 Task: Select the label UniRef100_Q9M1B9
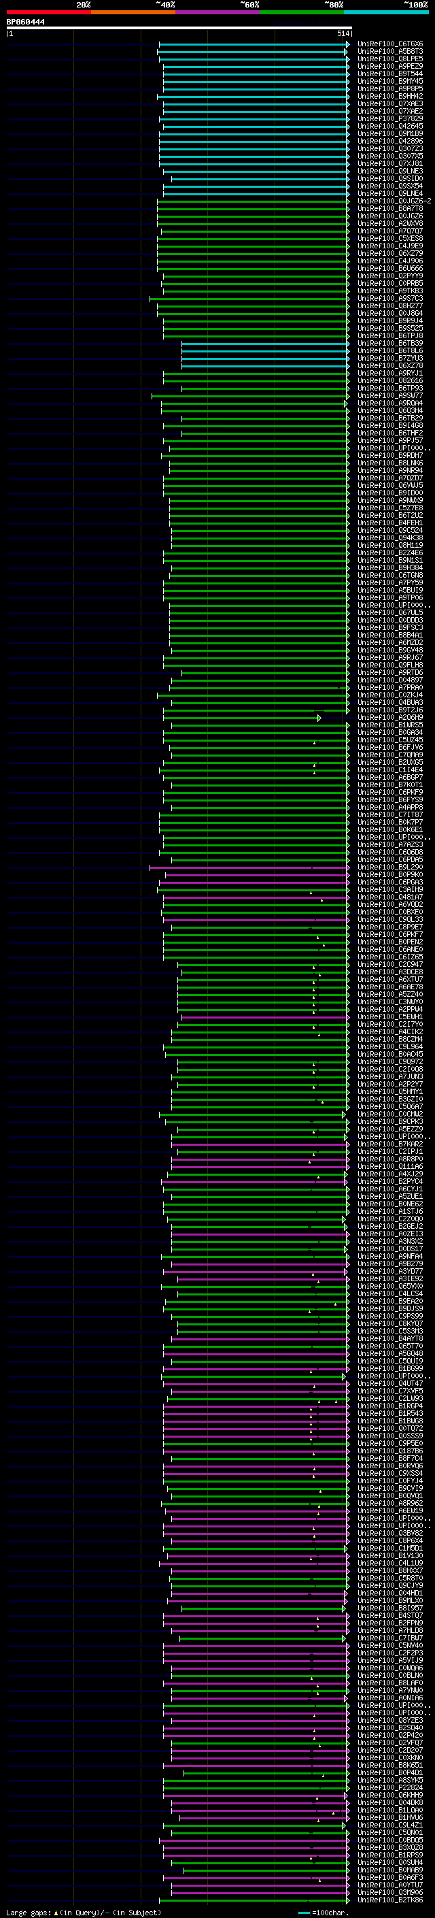pyautogui.click(x=390, y=133)
